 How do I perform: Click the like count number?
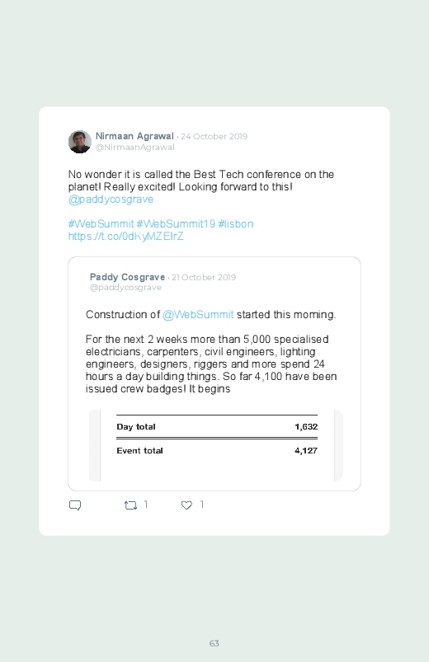pos(202,505)
